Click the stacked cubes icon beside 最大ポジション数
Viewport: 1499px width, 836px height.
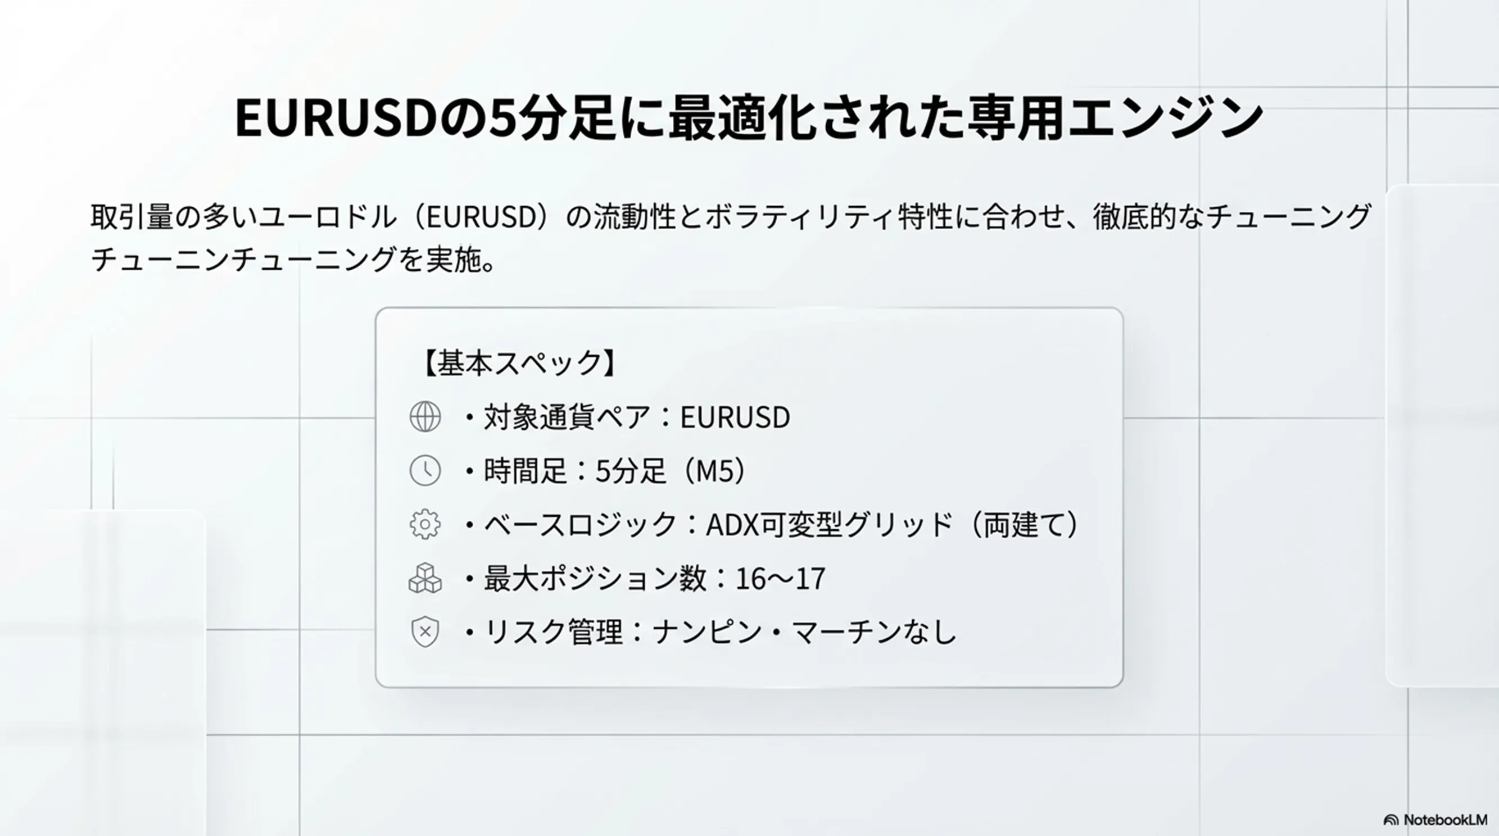(425, 578)
